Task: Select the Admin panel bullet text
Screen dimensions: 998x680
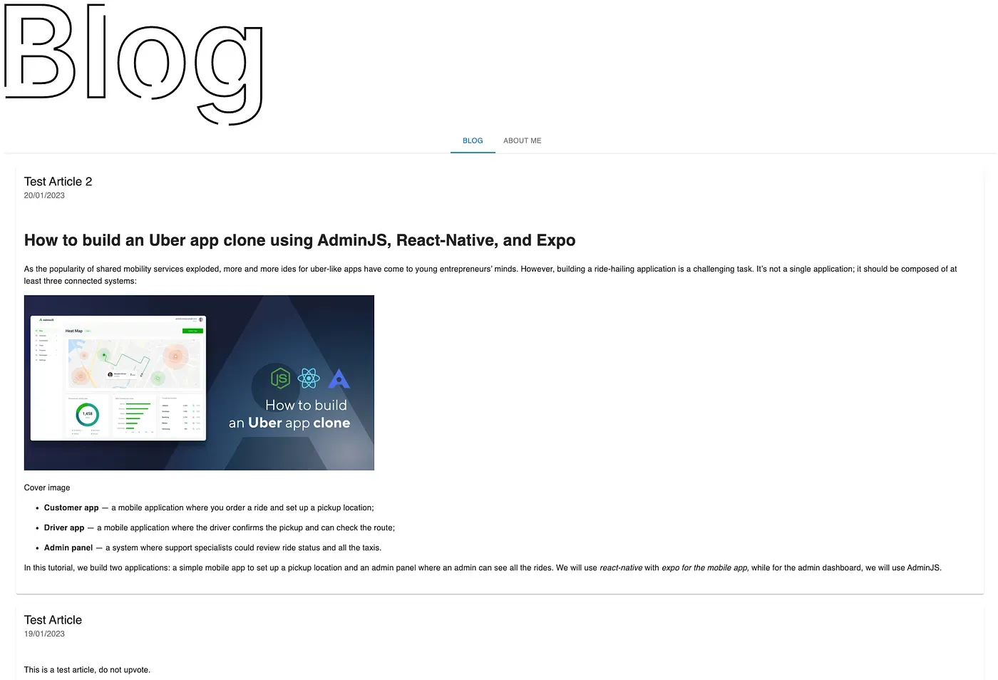Action: pyautogui.click(x=212, y=547)
